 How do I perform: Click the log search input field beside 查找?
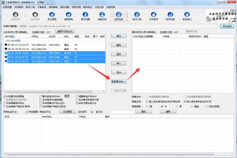(123, 112)
